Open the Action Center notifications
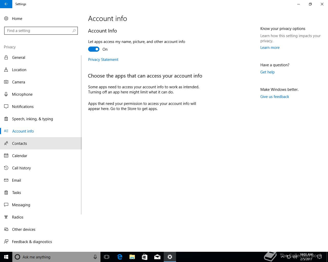The image size is (328, 262). click(x=320, y=257)
